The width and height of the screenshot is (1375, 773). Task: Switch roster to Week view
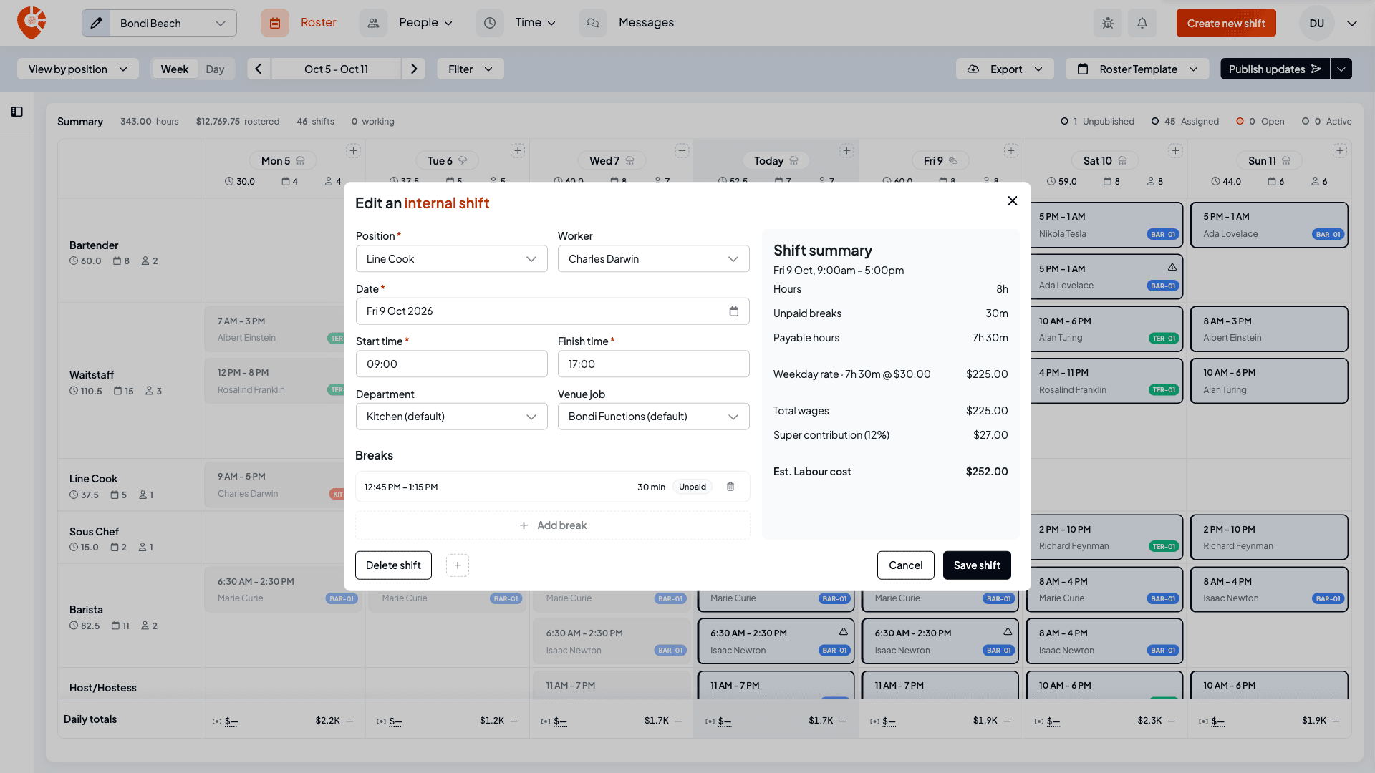pyautogui.click(x=175, y=69)
